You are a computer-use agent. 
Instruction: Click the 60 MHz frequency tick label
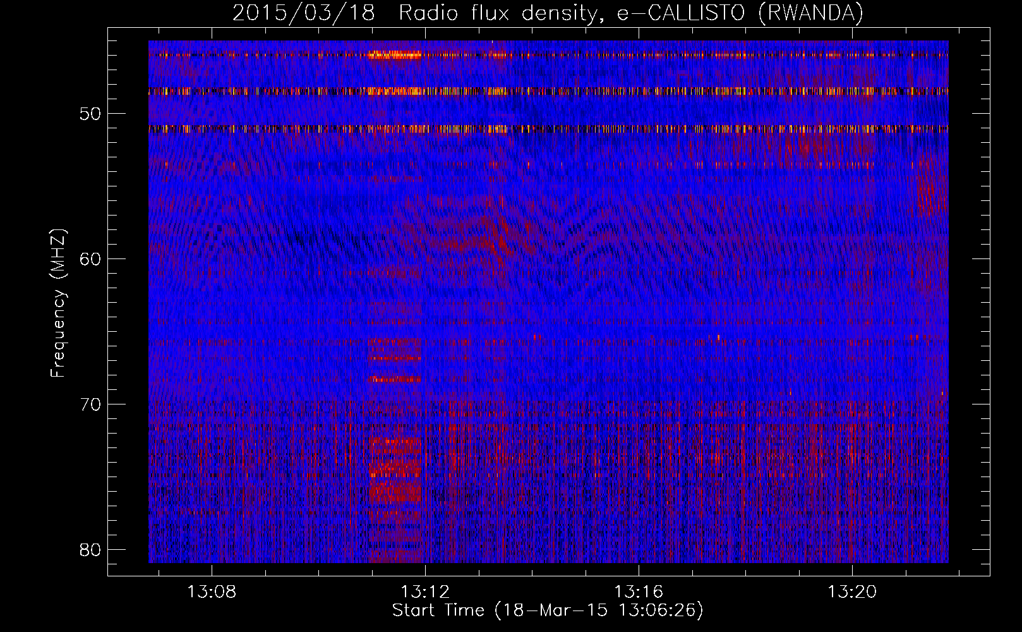(x=90, y=259)
